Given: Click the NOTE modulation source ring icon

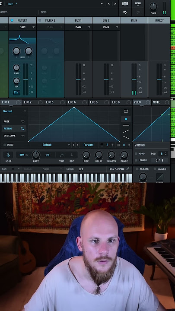Looking at the screenshot, I should [167, 102].
